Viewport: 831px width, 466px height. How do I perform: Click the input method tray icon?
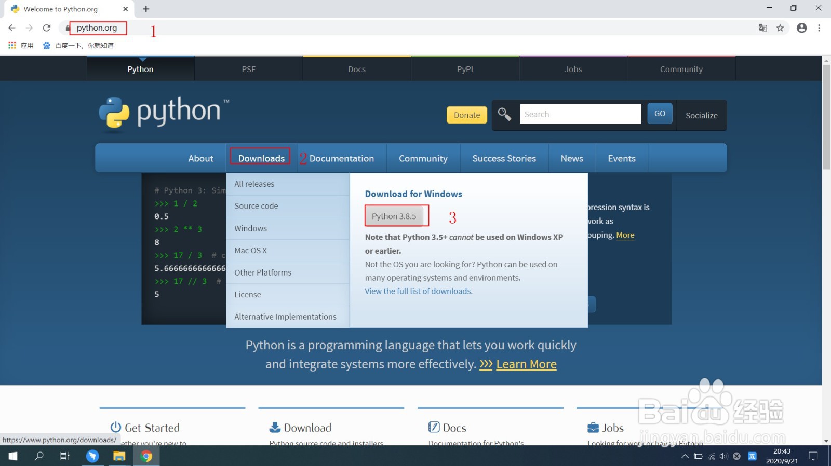pos(752,457)
